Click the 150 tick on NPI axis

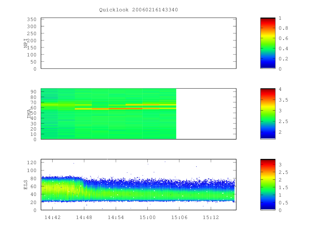[x=32, y=47]
